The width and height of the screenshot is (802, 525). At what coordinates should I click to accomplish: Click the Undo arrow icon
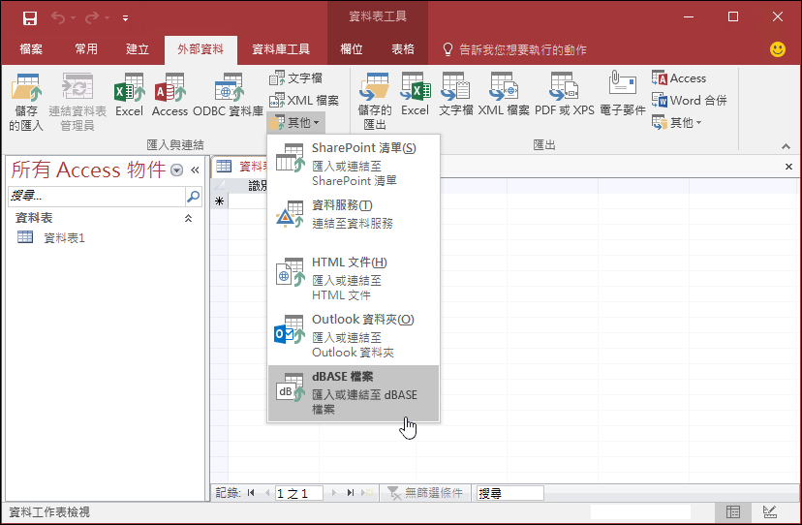tap(58, 17)
